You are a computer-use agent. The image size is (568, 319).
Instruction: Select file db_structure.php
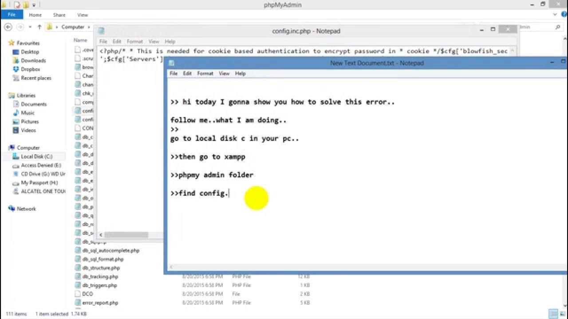tap(101, 268)
